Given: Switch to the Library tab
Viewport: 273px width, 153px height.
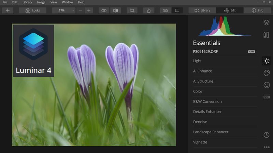Looking at the screenshot, I should pyautogui.click(x=202, y=11).
